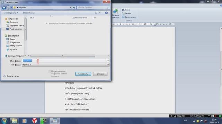Click the recorder bar magnifier icon
222x124 pixels.
[x=175, y=116]
